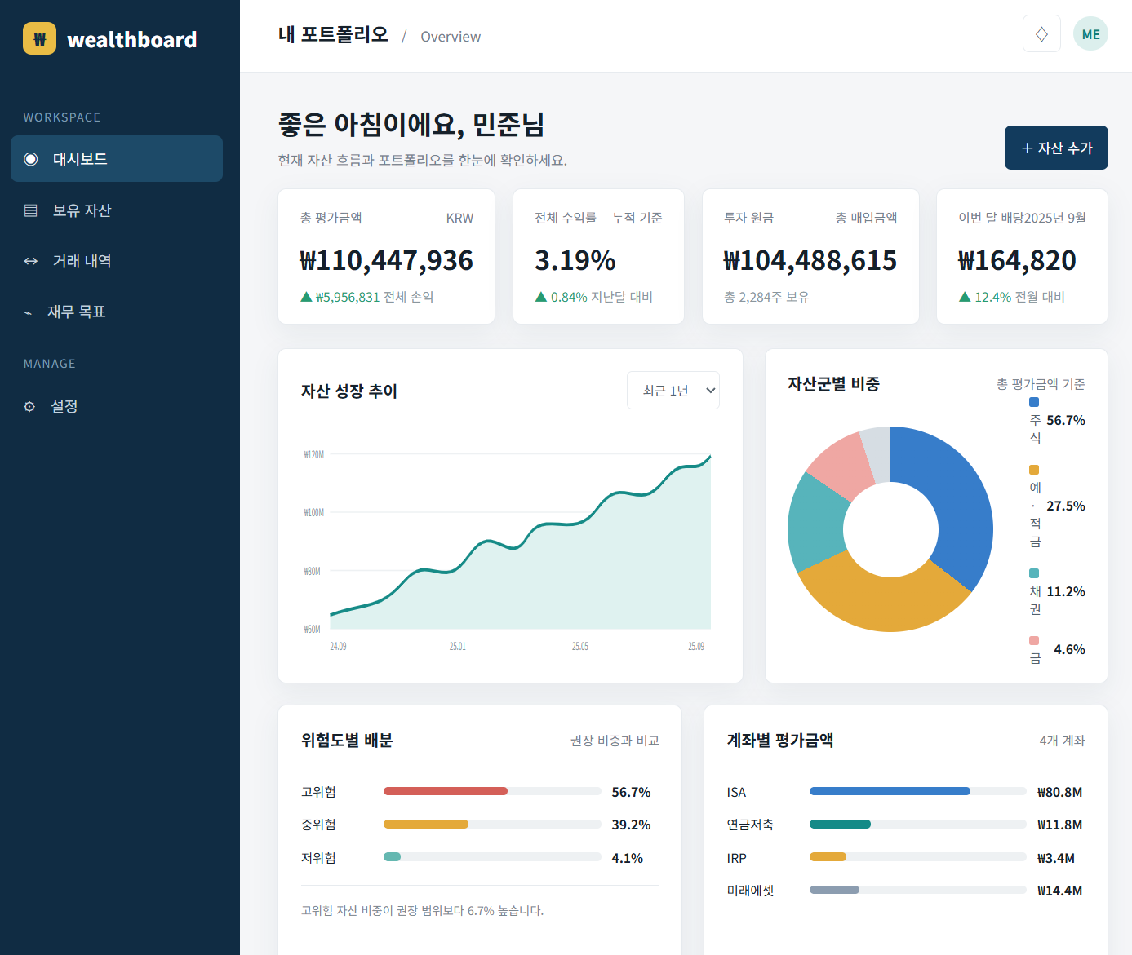Open the 최근 1년 period dropdown
Image resolution: width=1132 pixels, height=955 pixels.
point(673,391)
